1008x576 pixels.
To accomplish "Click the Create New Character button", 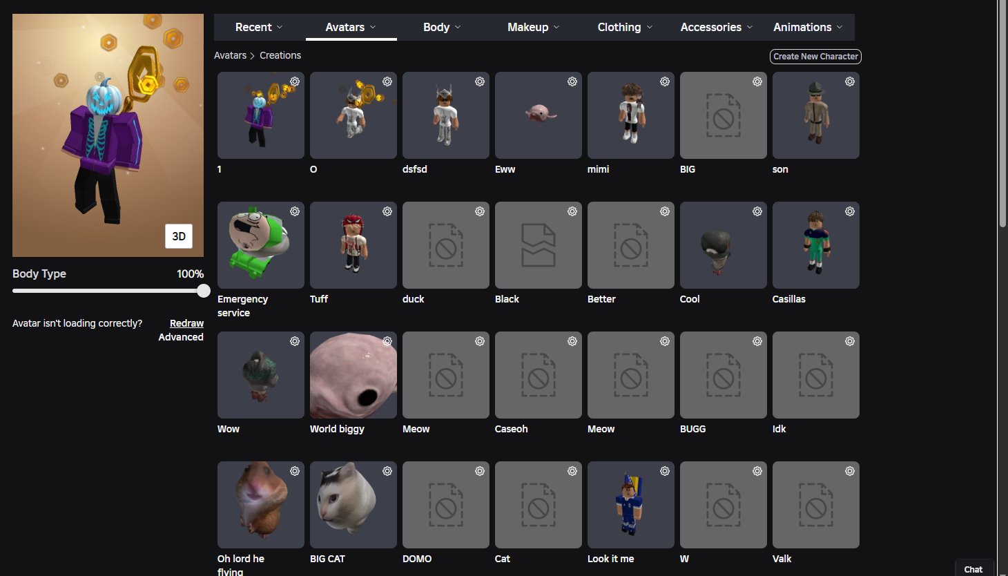I will point(815,57).
